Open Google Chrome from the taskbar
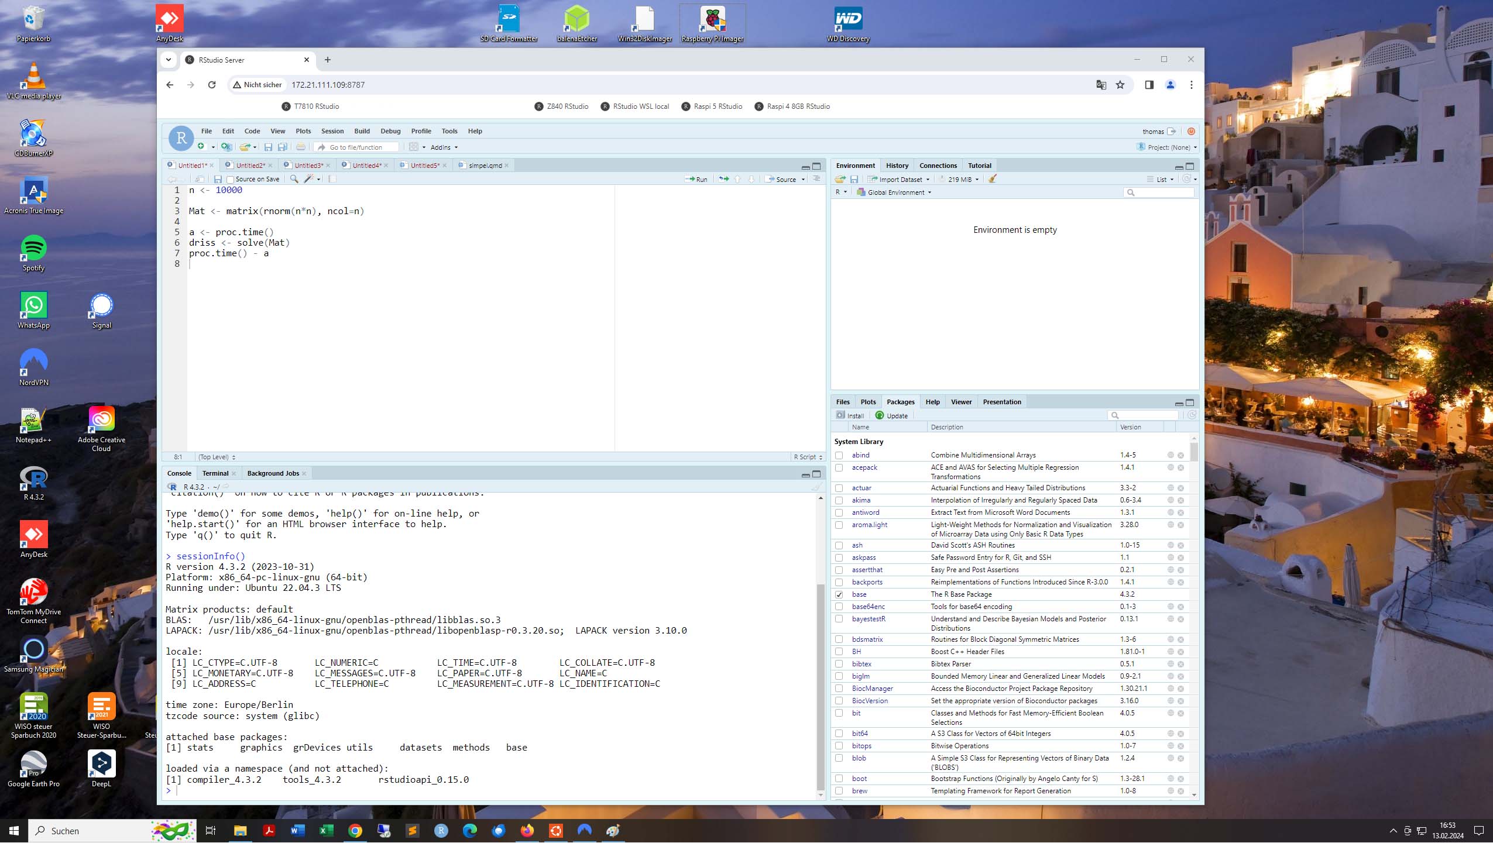This screenshot has width=1493, height=843. [355, 830]
